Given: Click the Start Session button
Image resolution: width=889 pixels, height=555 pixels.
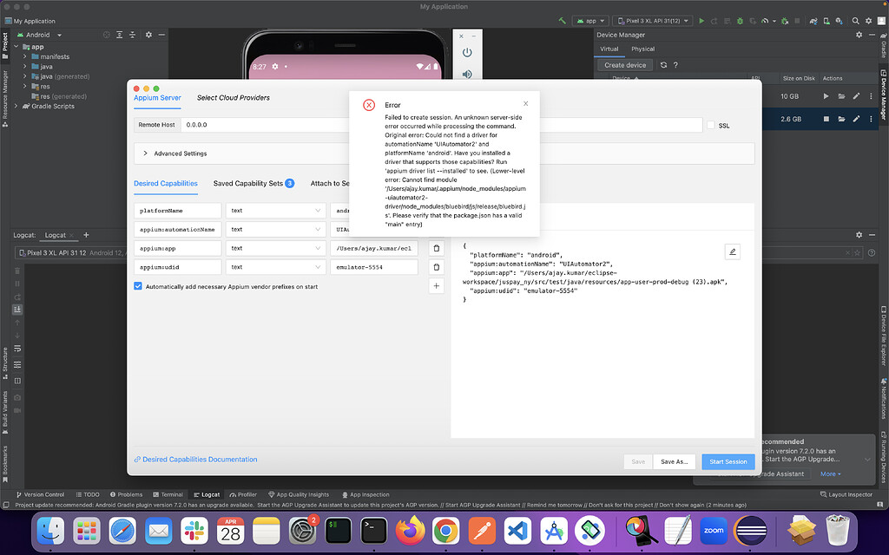Looking at the screenshot, I should coord(728,461).
